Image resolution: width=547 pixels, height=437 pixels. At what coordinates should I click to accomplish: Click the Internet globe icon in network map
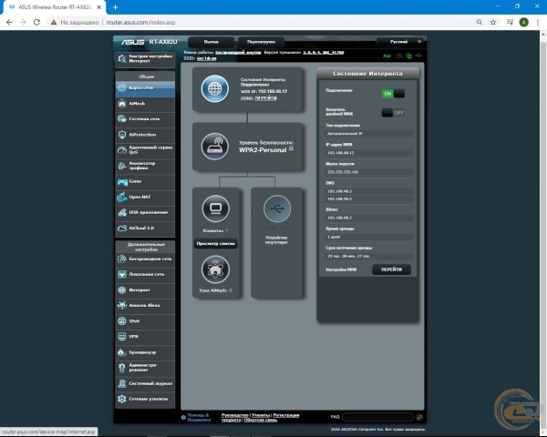(x=215, y=88)
